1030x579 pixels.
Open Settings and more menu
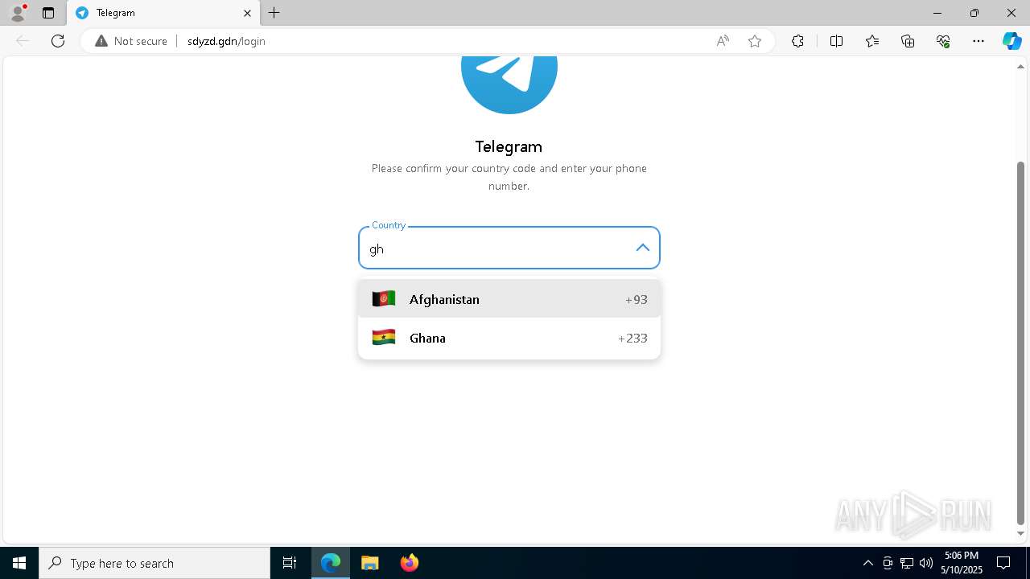coord(978,41)
